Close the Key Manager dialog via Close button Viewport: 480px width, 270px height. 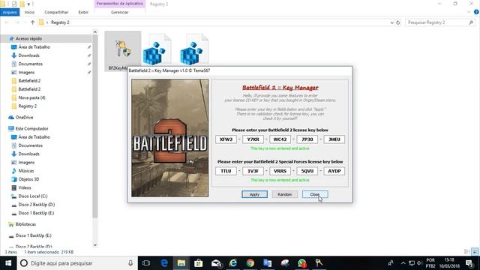[x=315, y=194]
